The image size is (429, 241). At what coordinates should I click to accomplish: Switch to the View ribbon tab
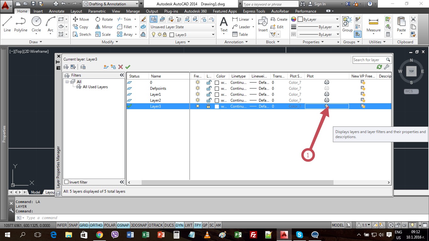click(116, 11)
